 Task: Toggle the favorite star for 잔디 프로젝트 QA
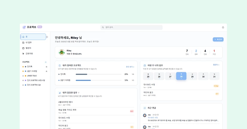point(23,85)
